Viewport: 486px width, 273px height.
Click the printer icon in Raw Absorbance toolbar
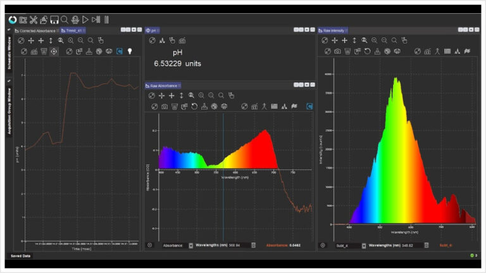(224, 107)
